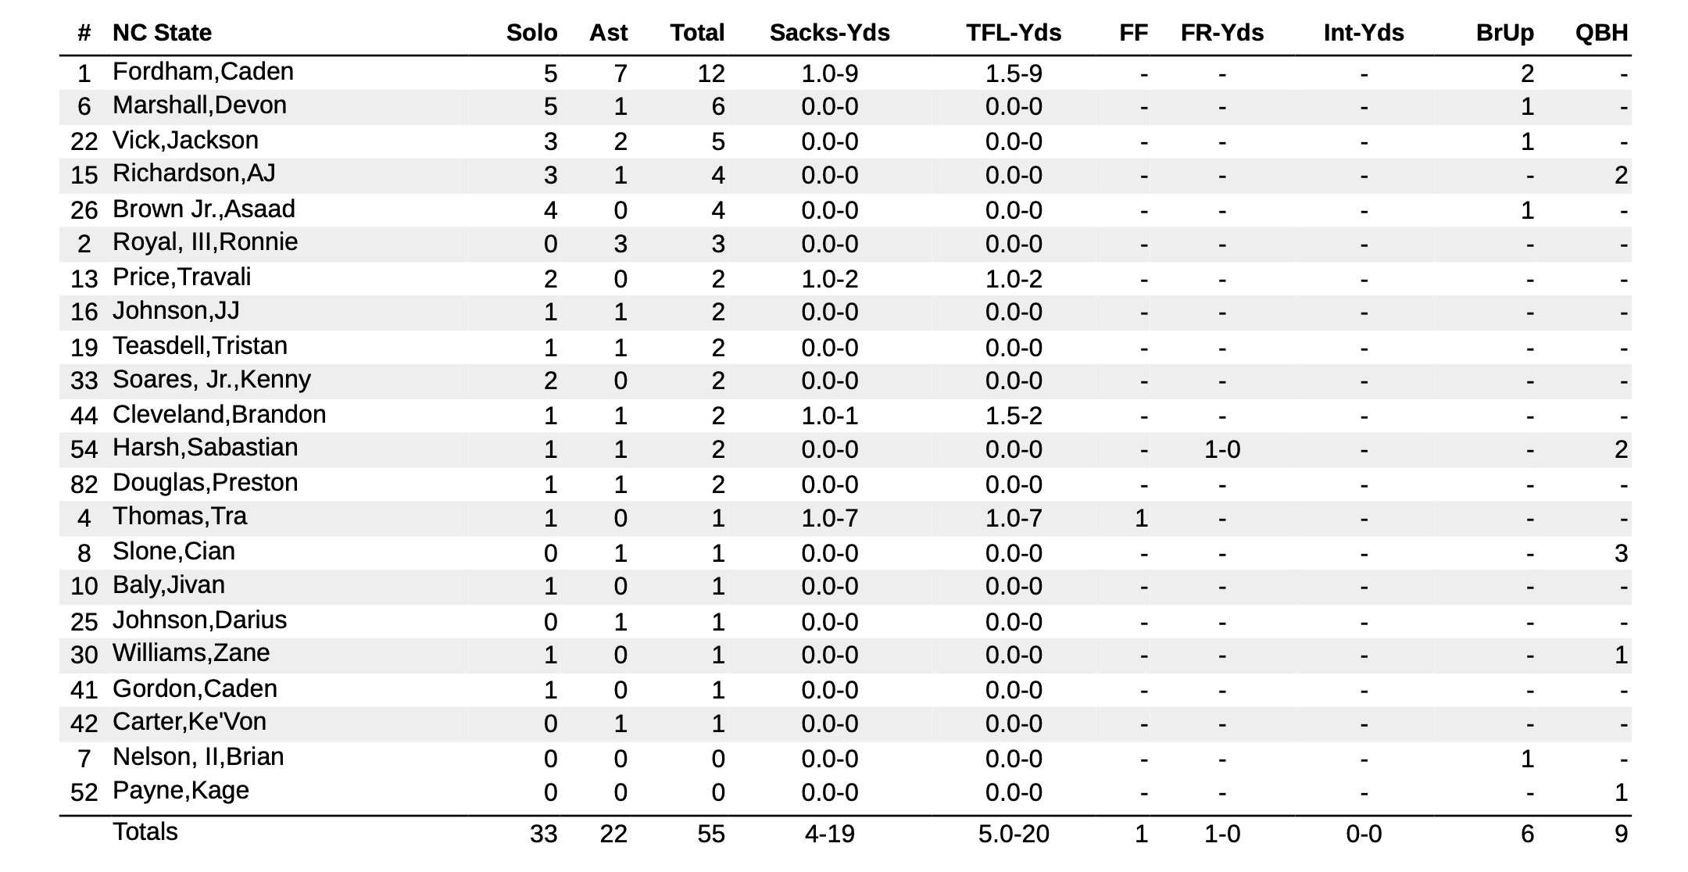This screenshot has width=1688, height=872.
Task: Select the Vick,Jackson row name
Action: point(185,141)
